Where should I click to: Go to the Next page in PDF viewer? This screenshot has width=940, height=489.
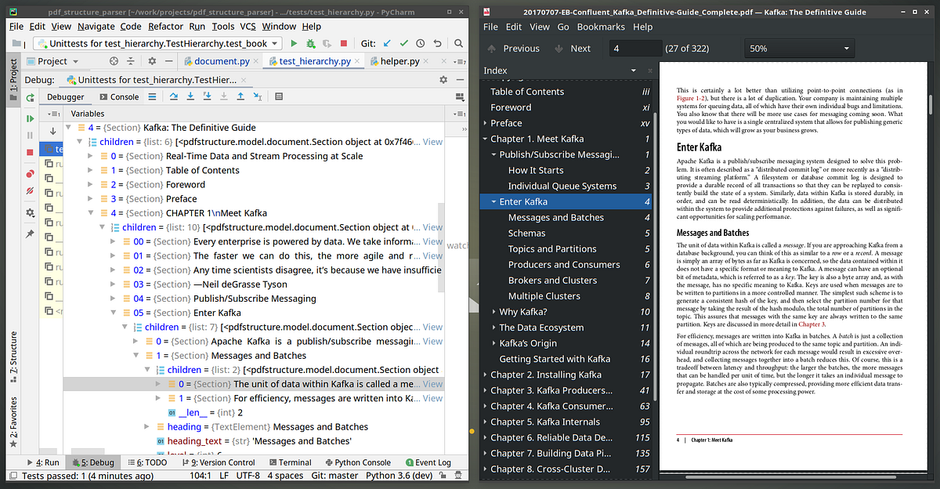(x=573, y=49)
